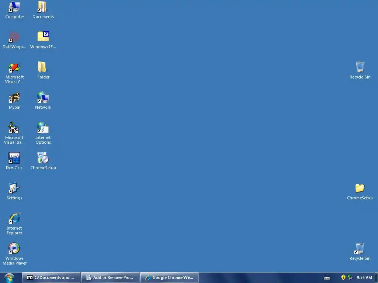Select Recycle Bin icon without shortcut arrow
The image size is (378, 283).
(x=360, y=70)
